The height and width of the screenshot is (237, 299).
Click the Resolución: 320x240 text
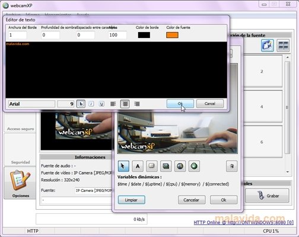[x=61, y=180]
